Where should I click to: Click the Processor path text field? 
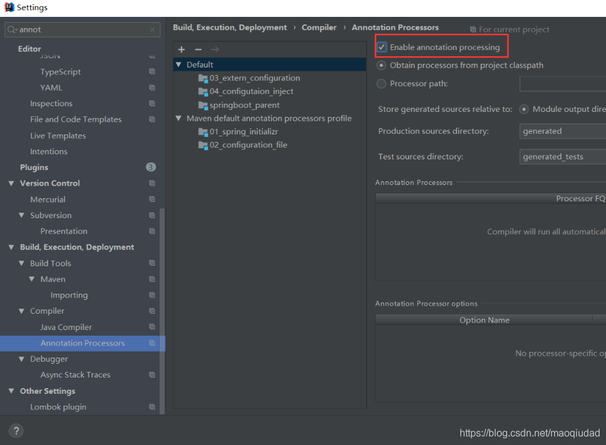click(563, 84)
